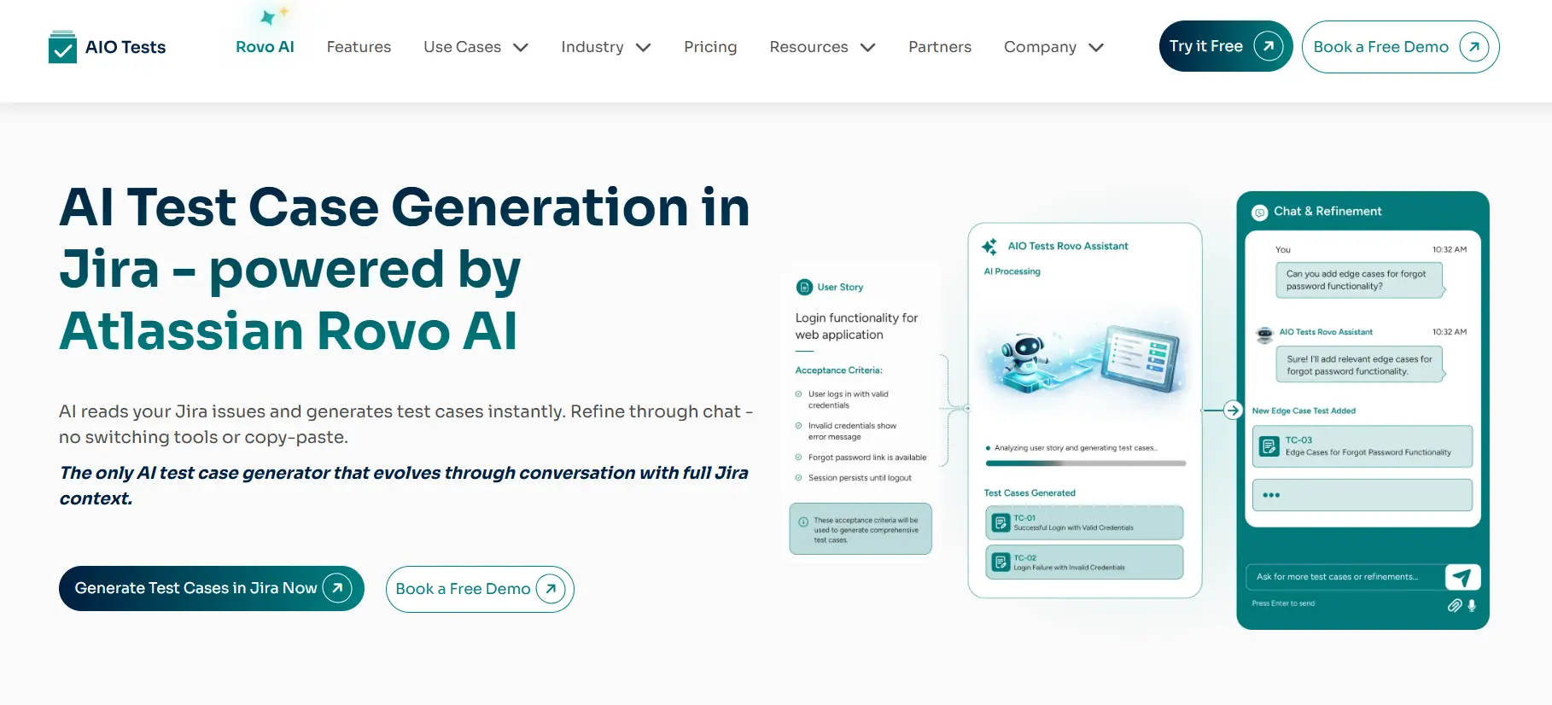Open the Rovo AI nav item

[265, 47]
